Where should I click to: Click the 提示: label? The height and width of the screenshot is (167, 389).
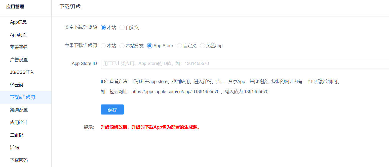coord(89,127)
